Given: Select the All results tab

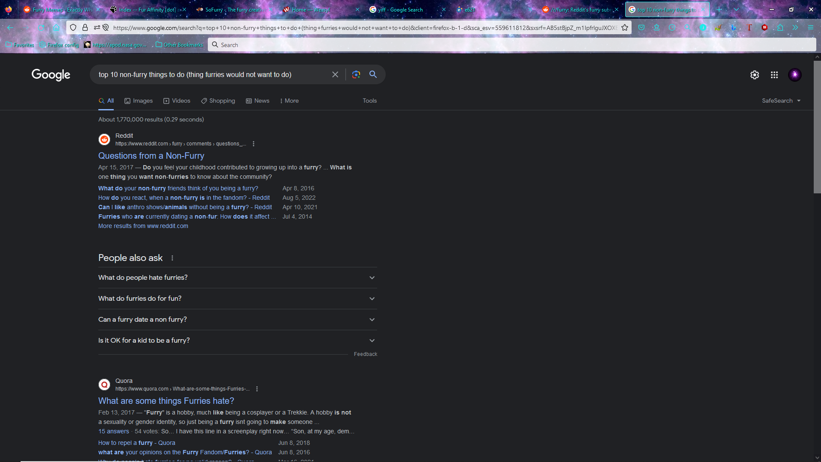Looking at the screenshot, I should click(x=106, y=101).
